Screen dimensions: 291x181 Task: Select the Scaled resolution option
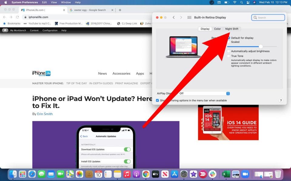click(x=229, y=42)
